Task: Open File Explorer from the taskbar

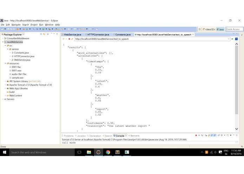Action: pyautogui.click(x=89, y=152)
